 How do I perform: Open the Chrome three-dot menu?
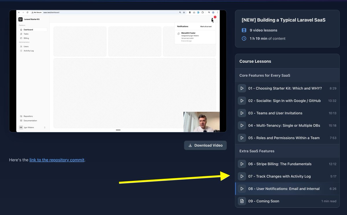[217, 13]
